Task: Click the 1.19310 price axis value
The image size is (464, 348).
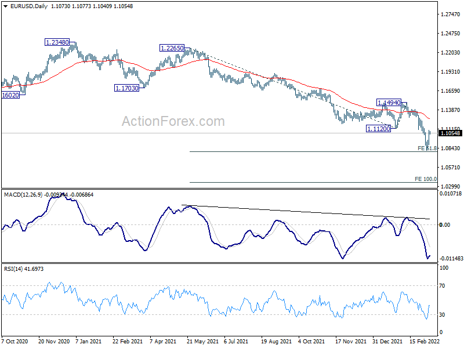Action: 451,71
